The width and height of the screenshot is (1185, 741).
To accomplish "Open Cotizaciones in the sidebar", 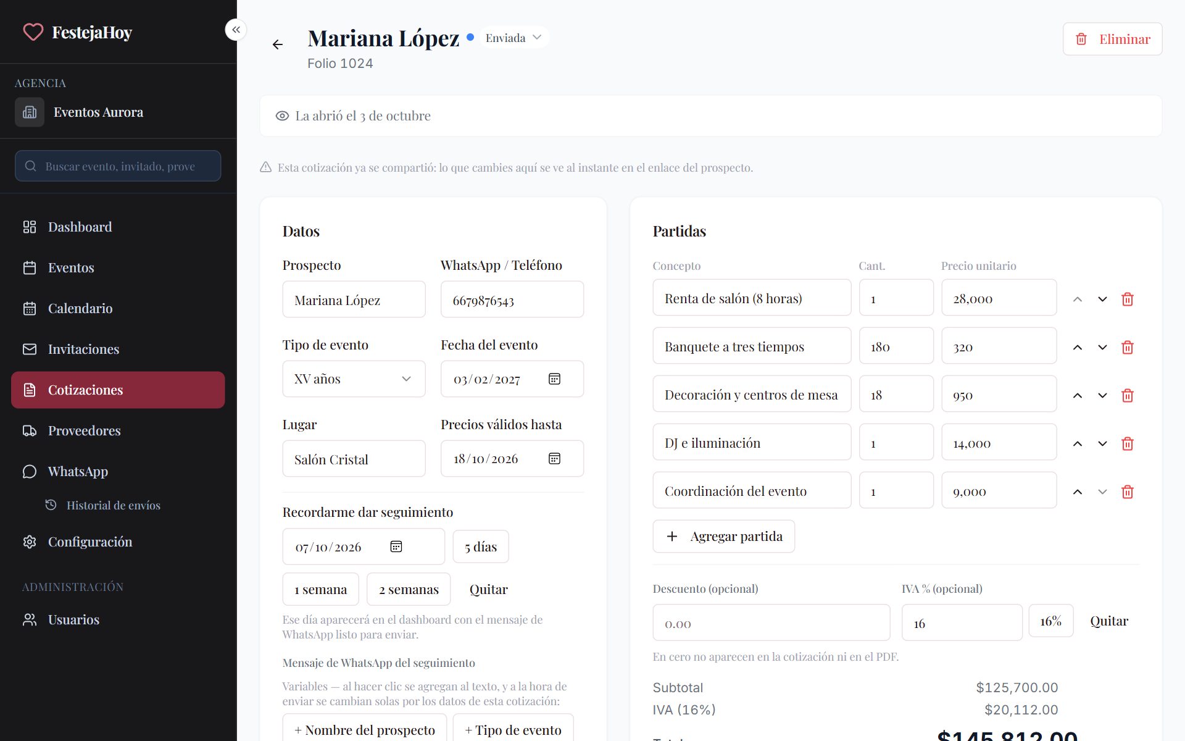I will 118,390.
